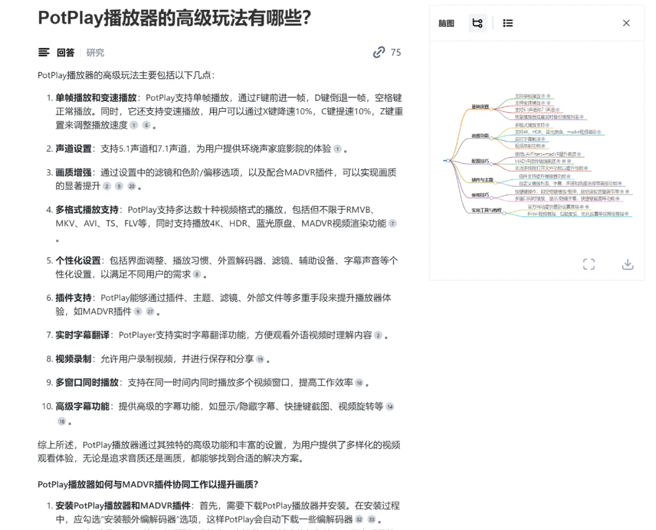
Task: Collapse the 使用技巧 mind map node
Action: 492,198
